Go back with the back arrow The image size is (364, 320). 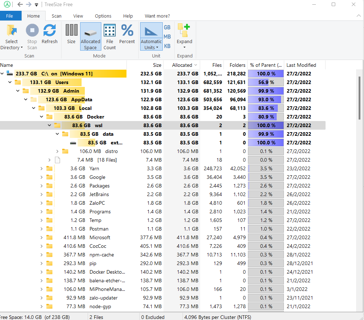click(20, 4)
